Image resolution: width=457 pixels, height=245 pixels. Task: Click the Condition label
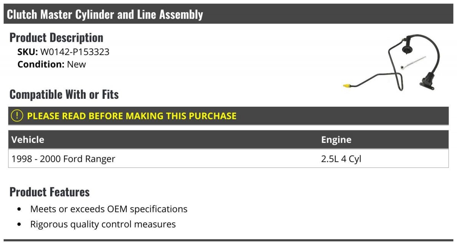point(41,65)
